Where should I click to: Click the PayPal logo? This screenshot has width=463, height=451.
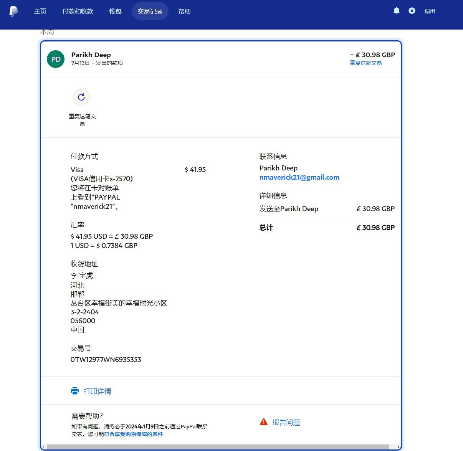coord(13,12)
